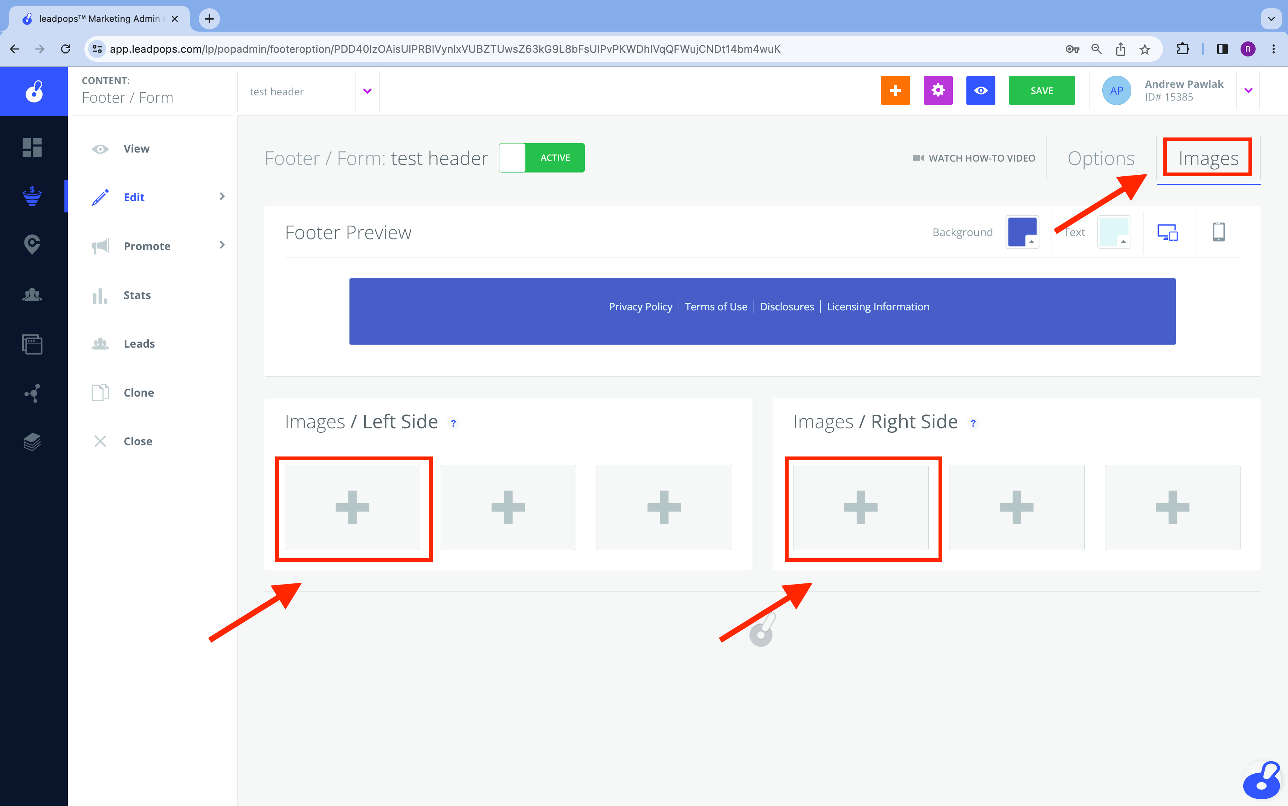Screen dimensions: 1288x806
Task: Click the green SAVE button
Action: pyautogui.click(x=1041, y=91)
